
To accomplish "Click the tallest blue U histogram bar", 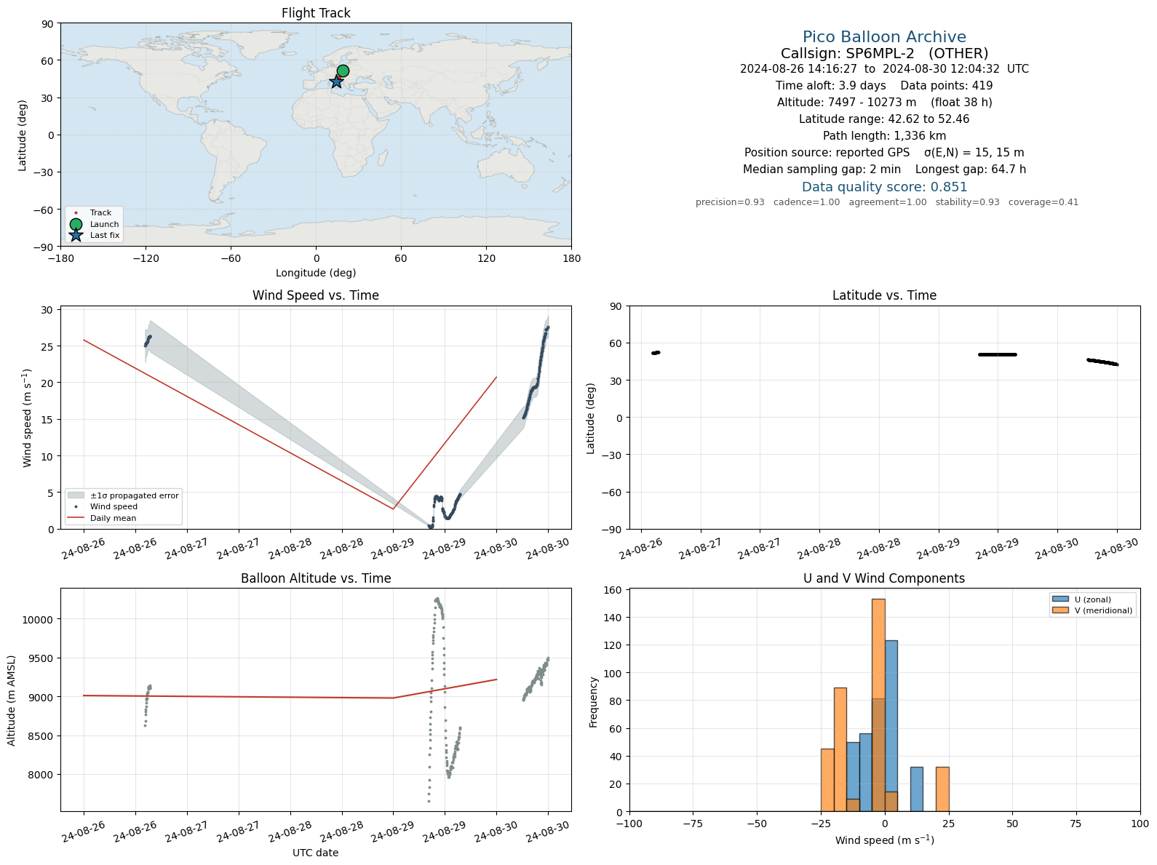I will [x=891, y=726].
